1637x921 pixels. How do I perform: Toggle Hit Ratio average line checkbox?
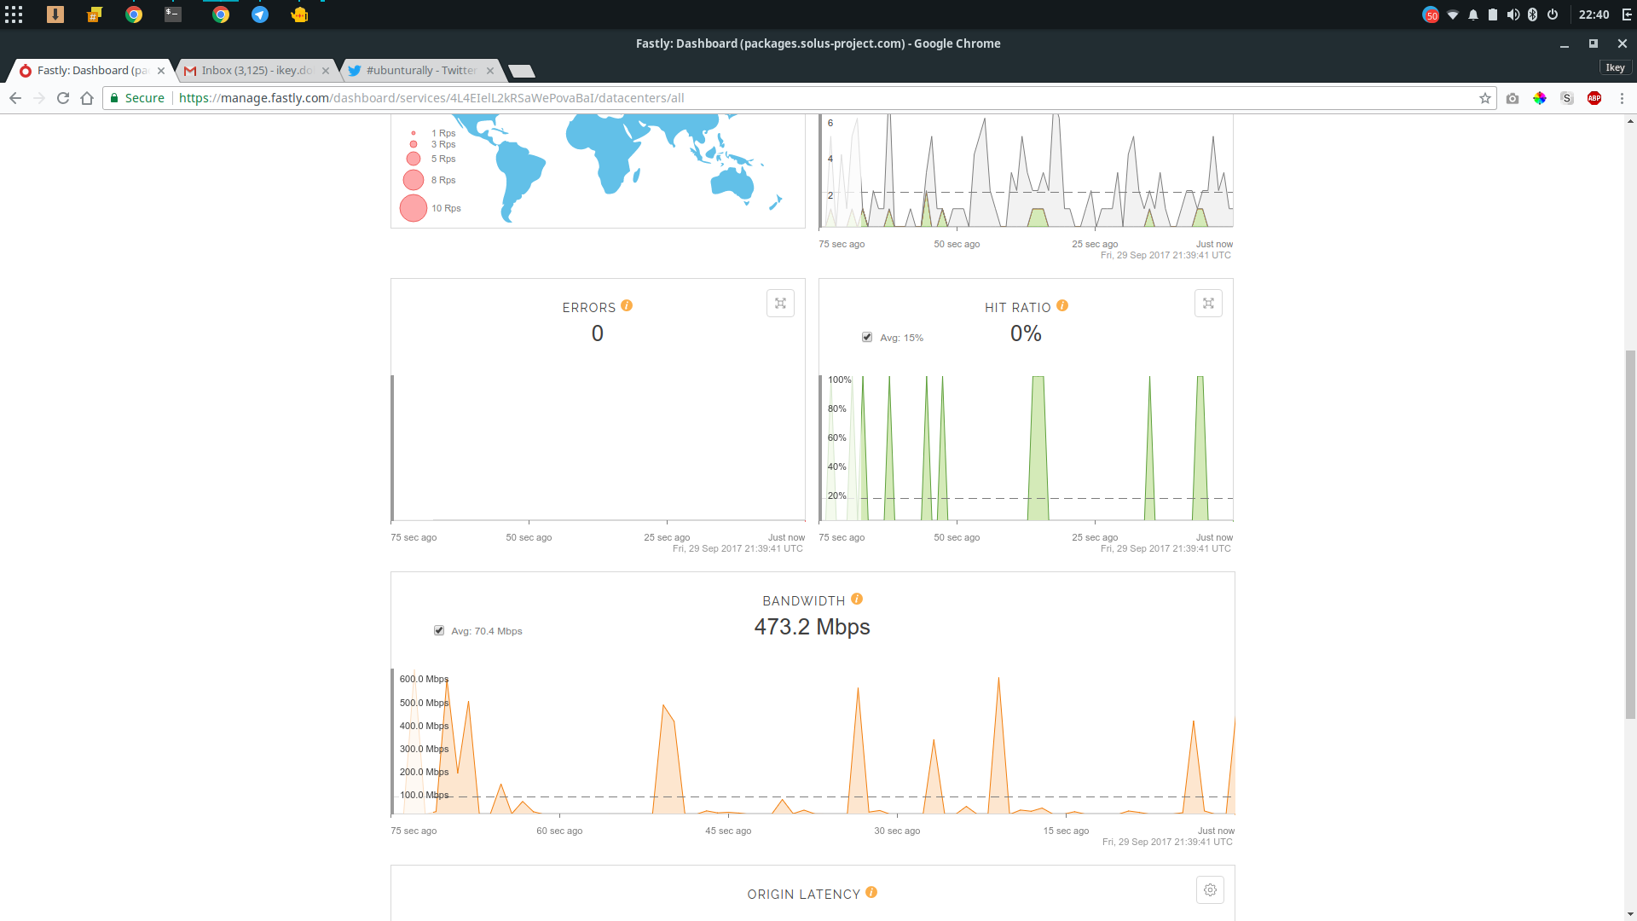tap(867, 338)
